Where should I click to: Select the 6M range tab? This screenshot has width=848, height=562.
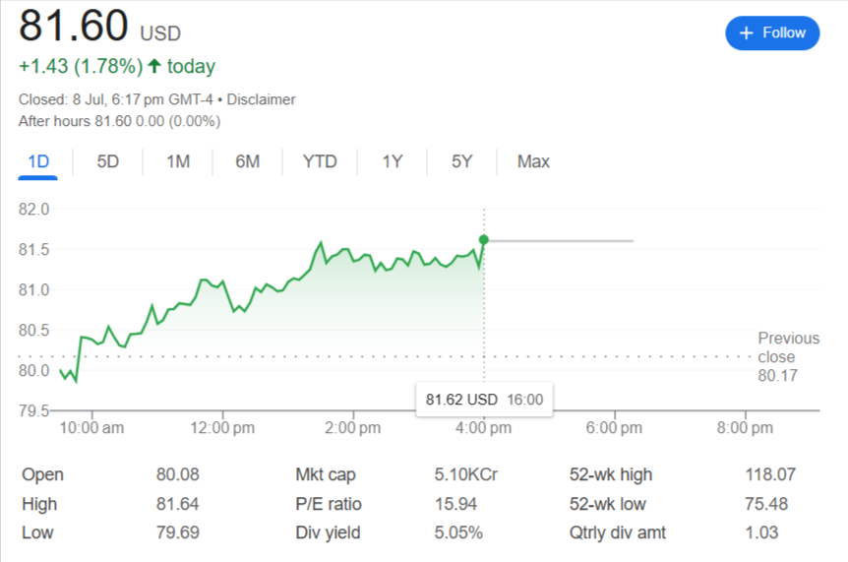pyautogui.click(x=248, y=161)
